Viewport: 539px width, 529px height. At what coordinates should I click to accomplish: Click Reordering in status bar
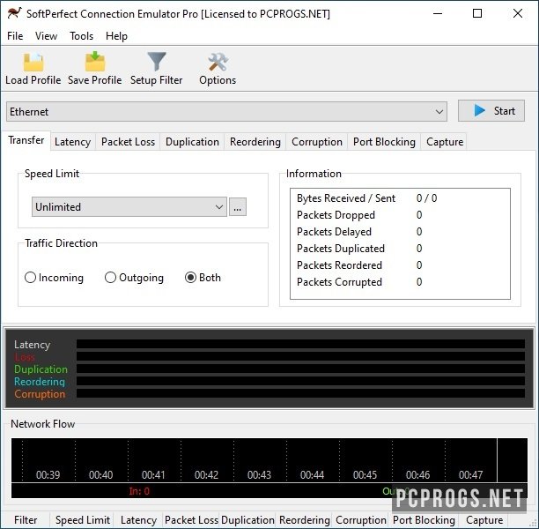click(x=305, y=519)
